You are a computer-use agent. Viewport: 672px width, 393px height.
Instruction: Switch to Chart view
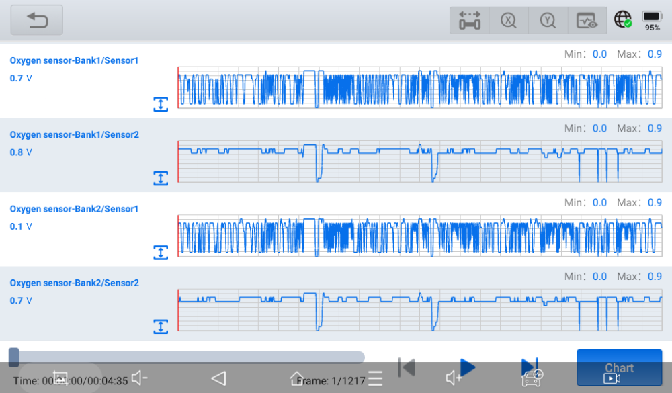click(619, 367)
